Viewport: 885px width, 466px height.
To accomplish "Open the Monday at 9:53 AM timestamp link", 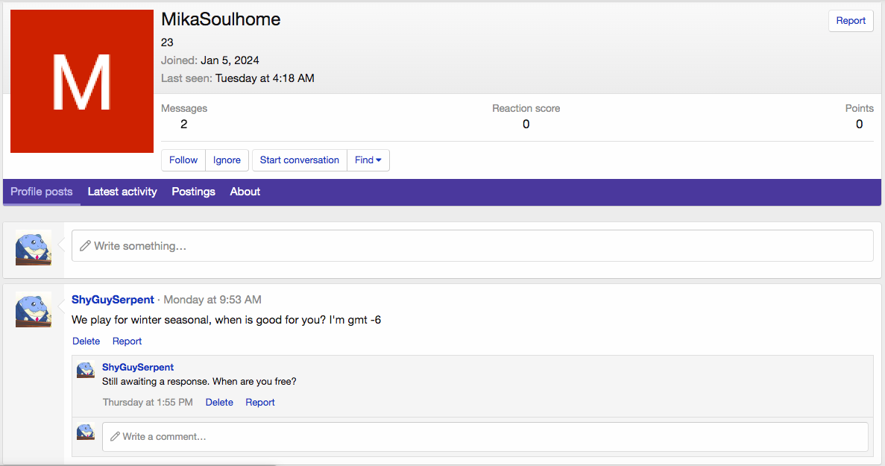I will pyautogui.click(x=212, y=300).
